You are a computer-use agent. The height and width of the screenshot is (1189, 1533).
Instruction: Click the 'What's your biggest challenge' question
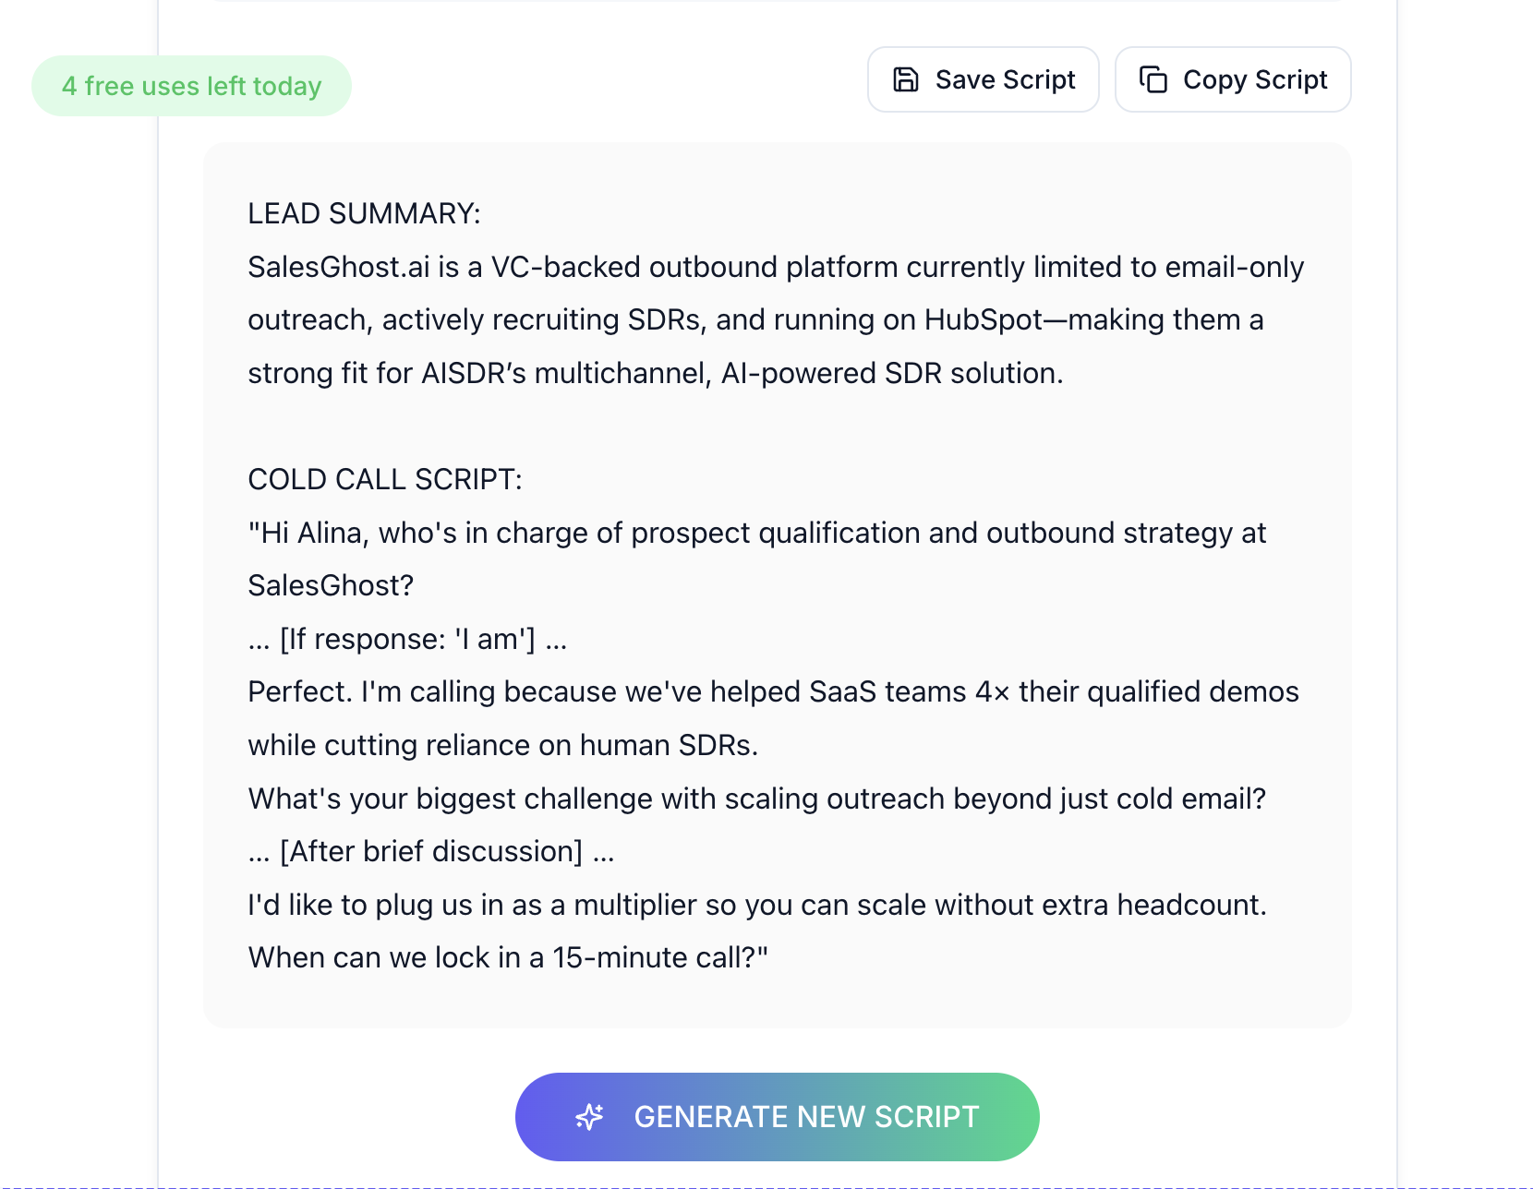(x=755, y=799)
